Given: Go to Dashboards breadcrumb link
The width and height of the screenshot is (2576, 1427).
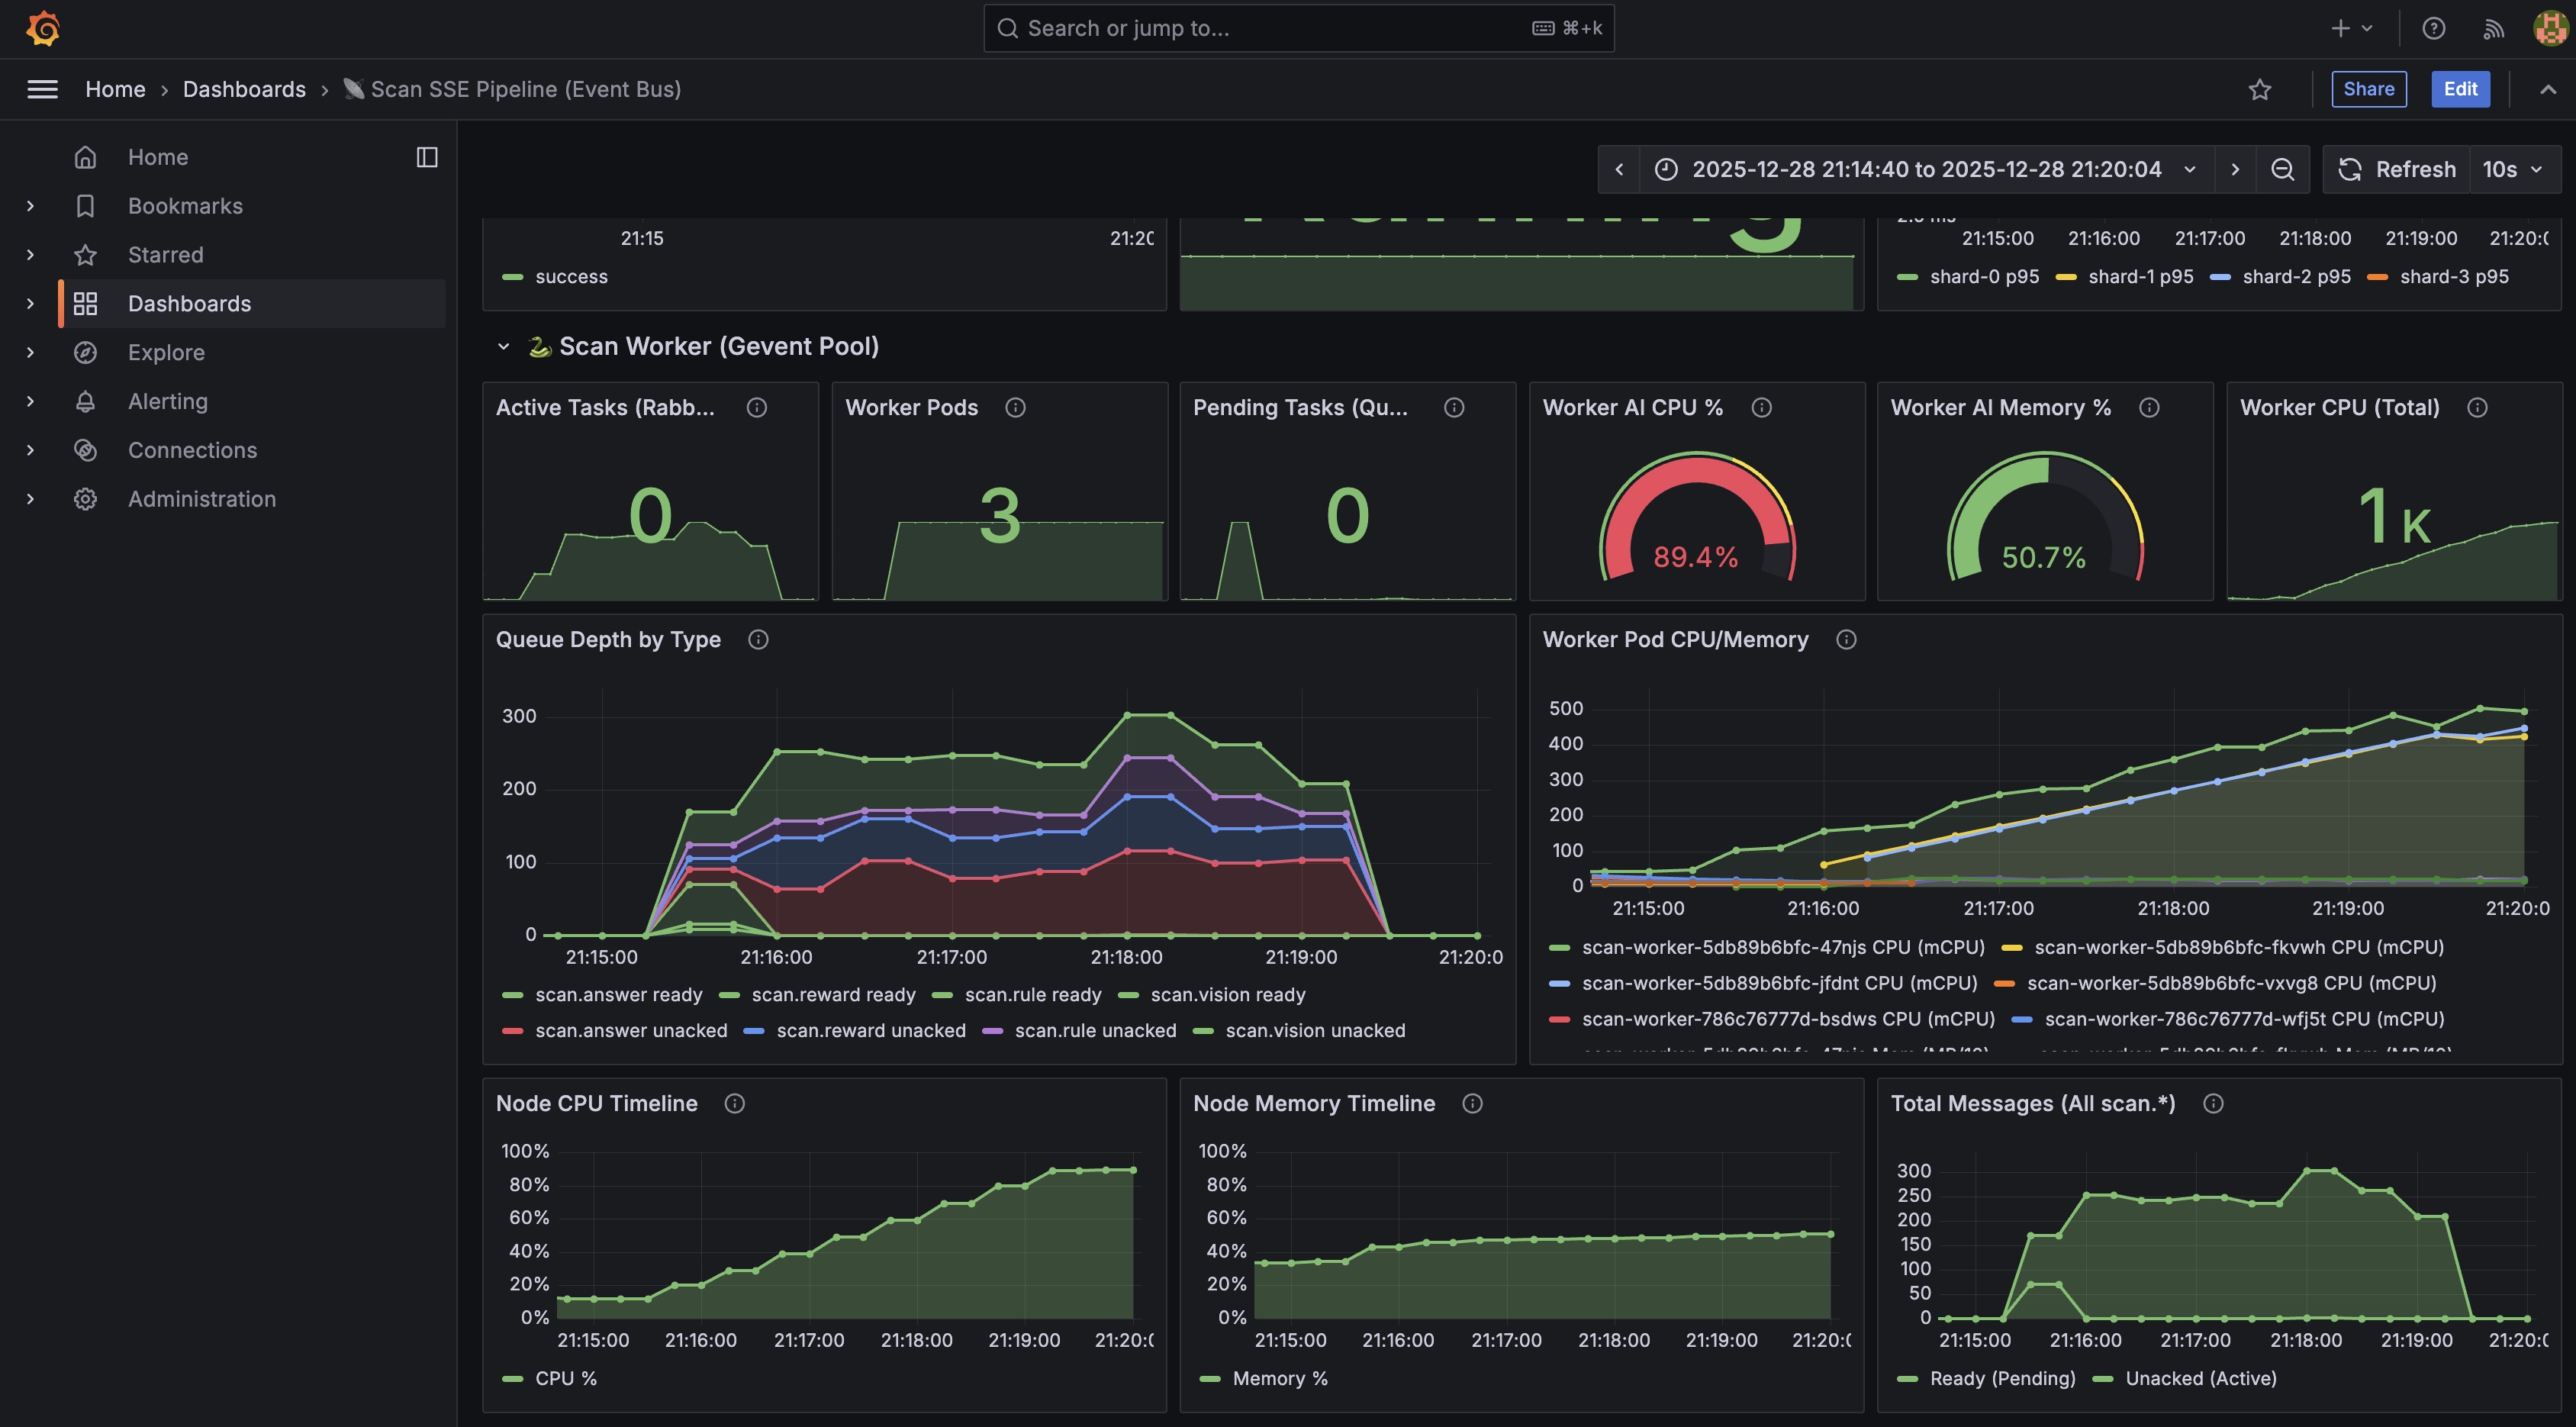Looking at the screenshot, I should coord(244,90).
